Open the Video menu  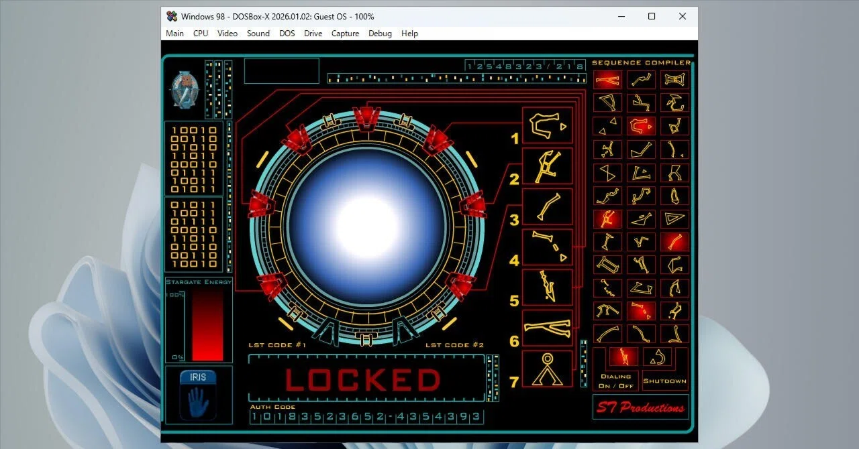coord(228,34)
